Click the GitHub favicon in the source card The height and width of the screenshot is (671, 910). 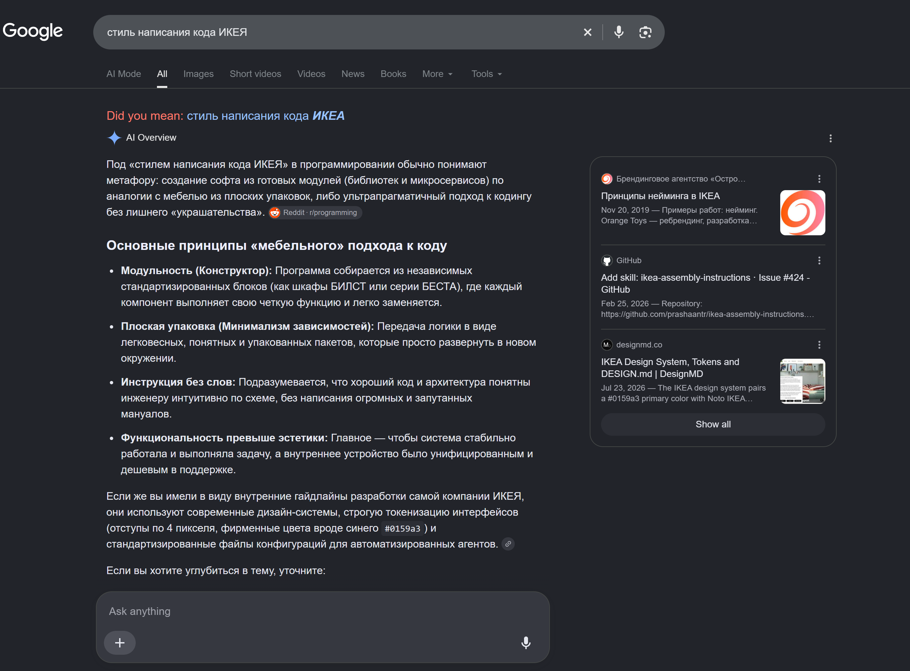click(x=607, y=261)
